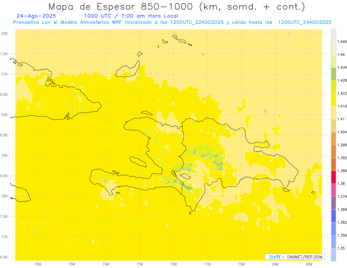Click the pale blue swatch below 1.35
This screenshot has height=268, width=347.
click(333, 255)
